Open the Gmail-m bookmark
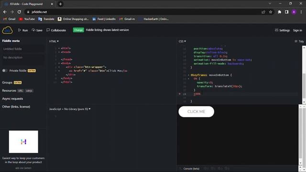The height and width of the screenshot is (172, 306). pyautogui.click(x=127, y=19)
